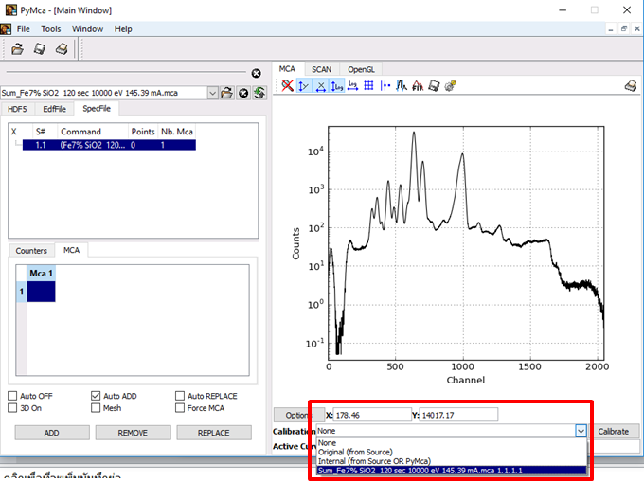Toggle X axis autoscale in the plot toolbar
The width and height of the screenshot is (644, 481).
(320, 86)
